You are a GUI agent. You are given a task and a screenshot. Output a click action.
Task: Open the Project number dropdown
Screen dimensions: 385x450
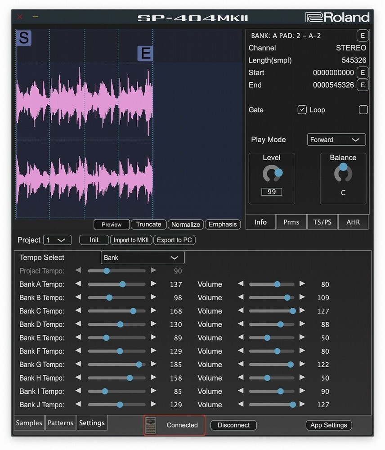57,240
